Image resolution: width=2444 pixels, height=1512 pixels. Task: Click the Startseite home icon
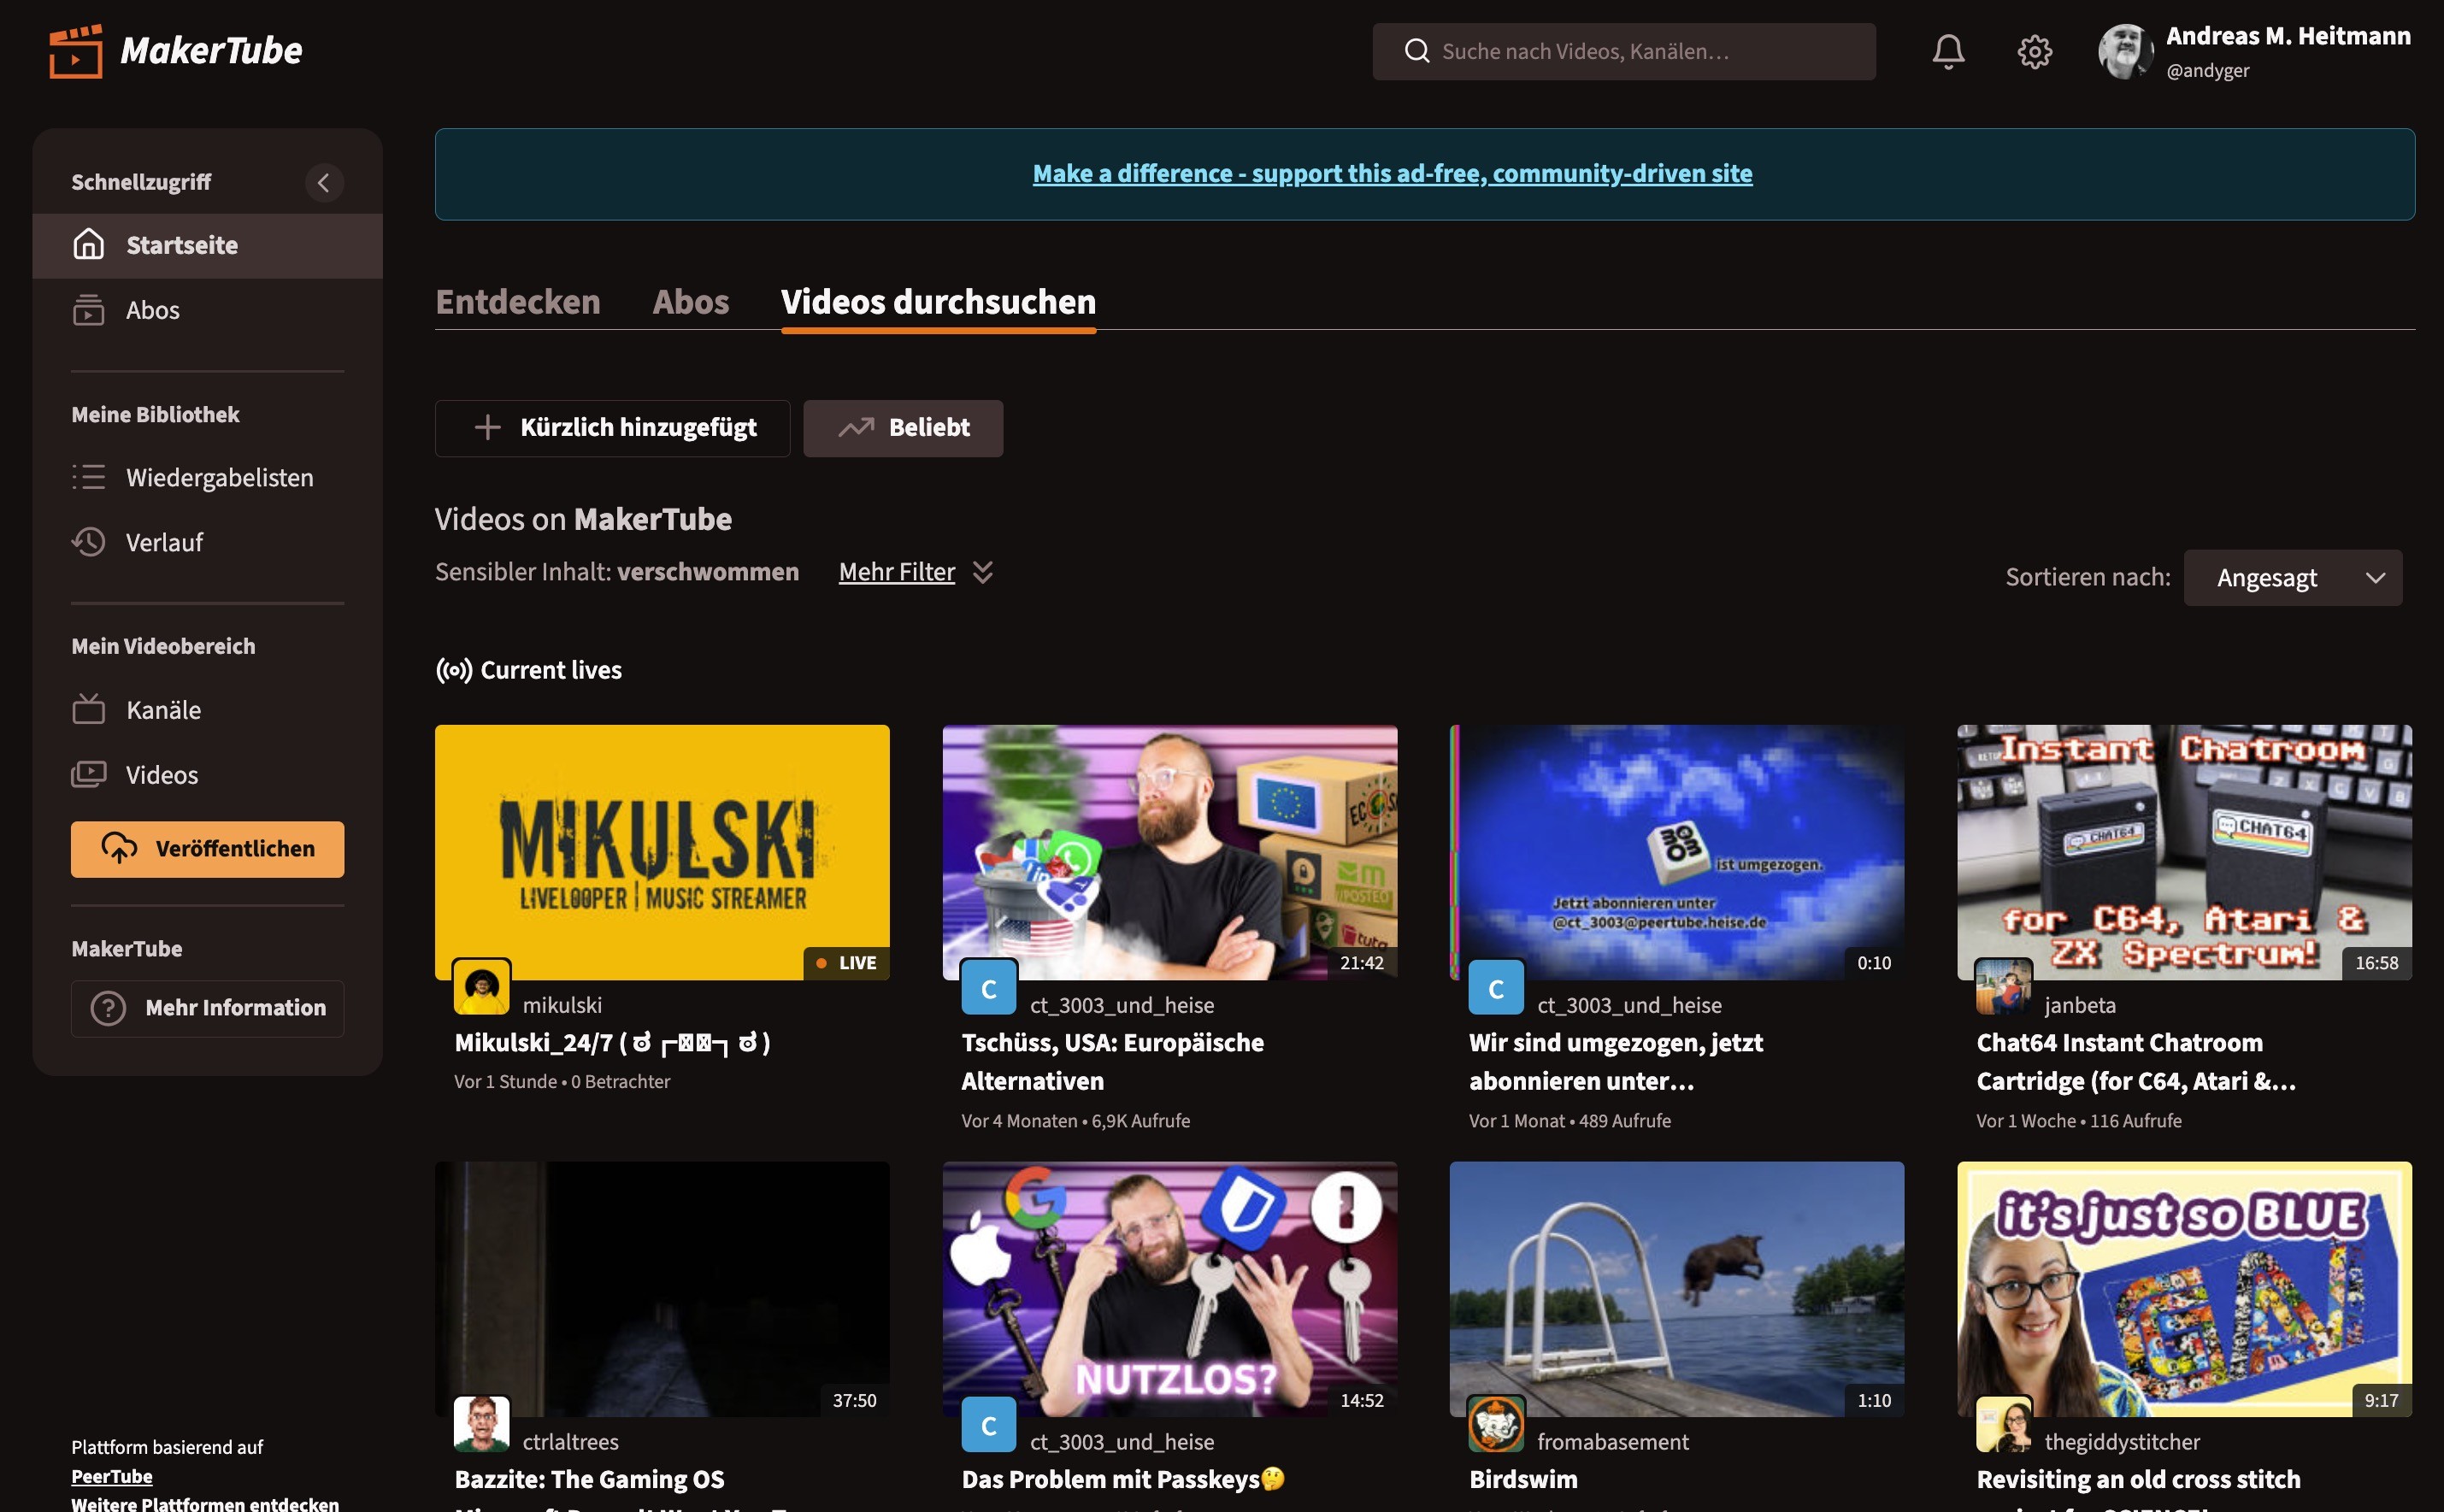click(89, 244)
